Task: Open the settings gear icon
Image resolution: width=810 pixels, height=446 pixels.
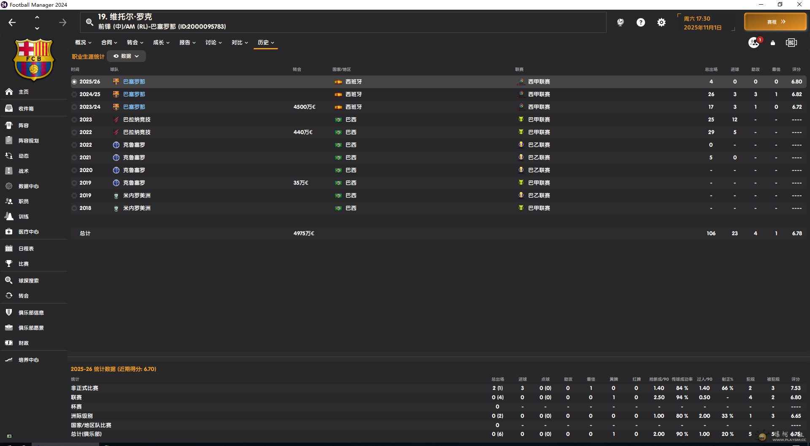Action: click(661, 22)
